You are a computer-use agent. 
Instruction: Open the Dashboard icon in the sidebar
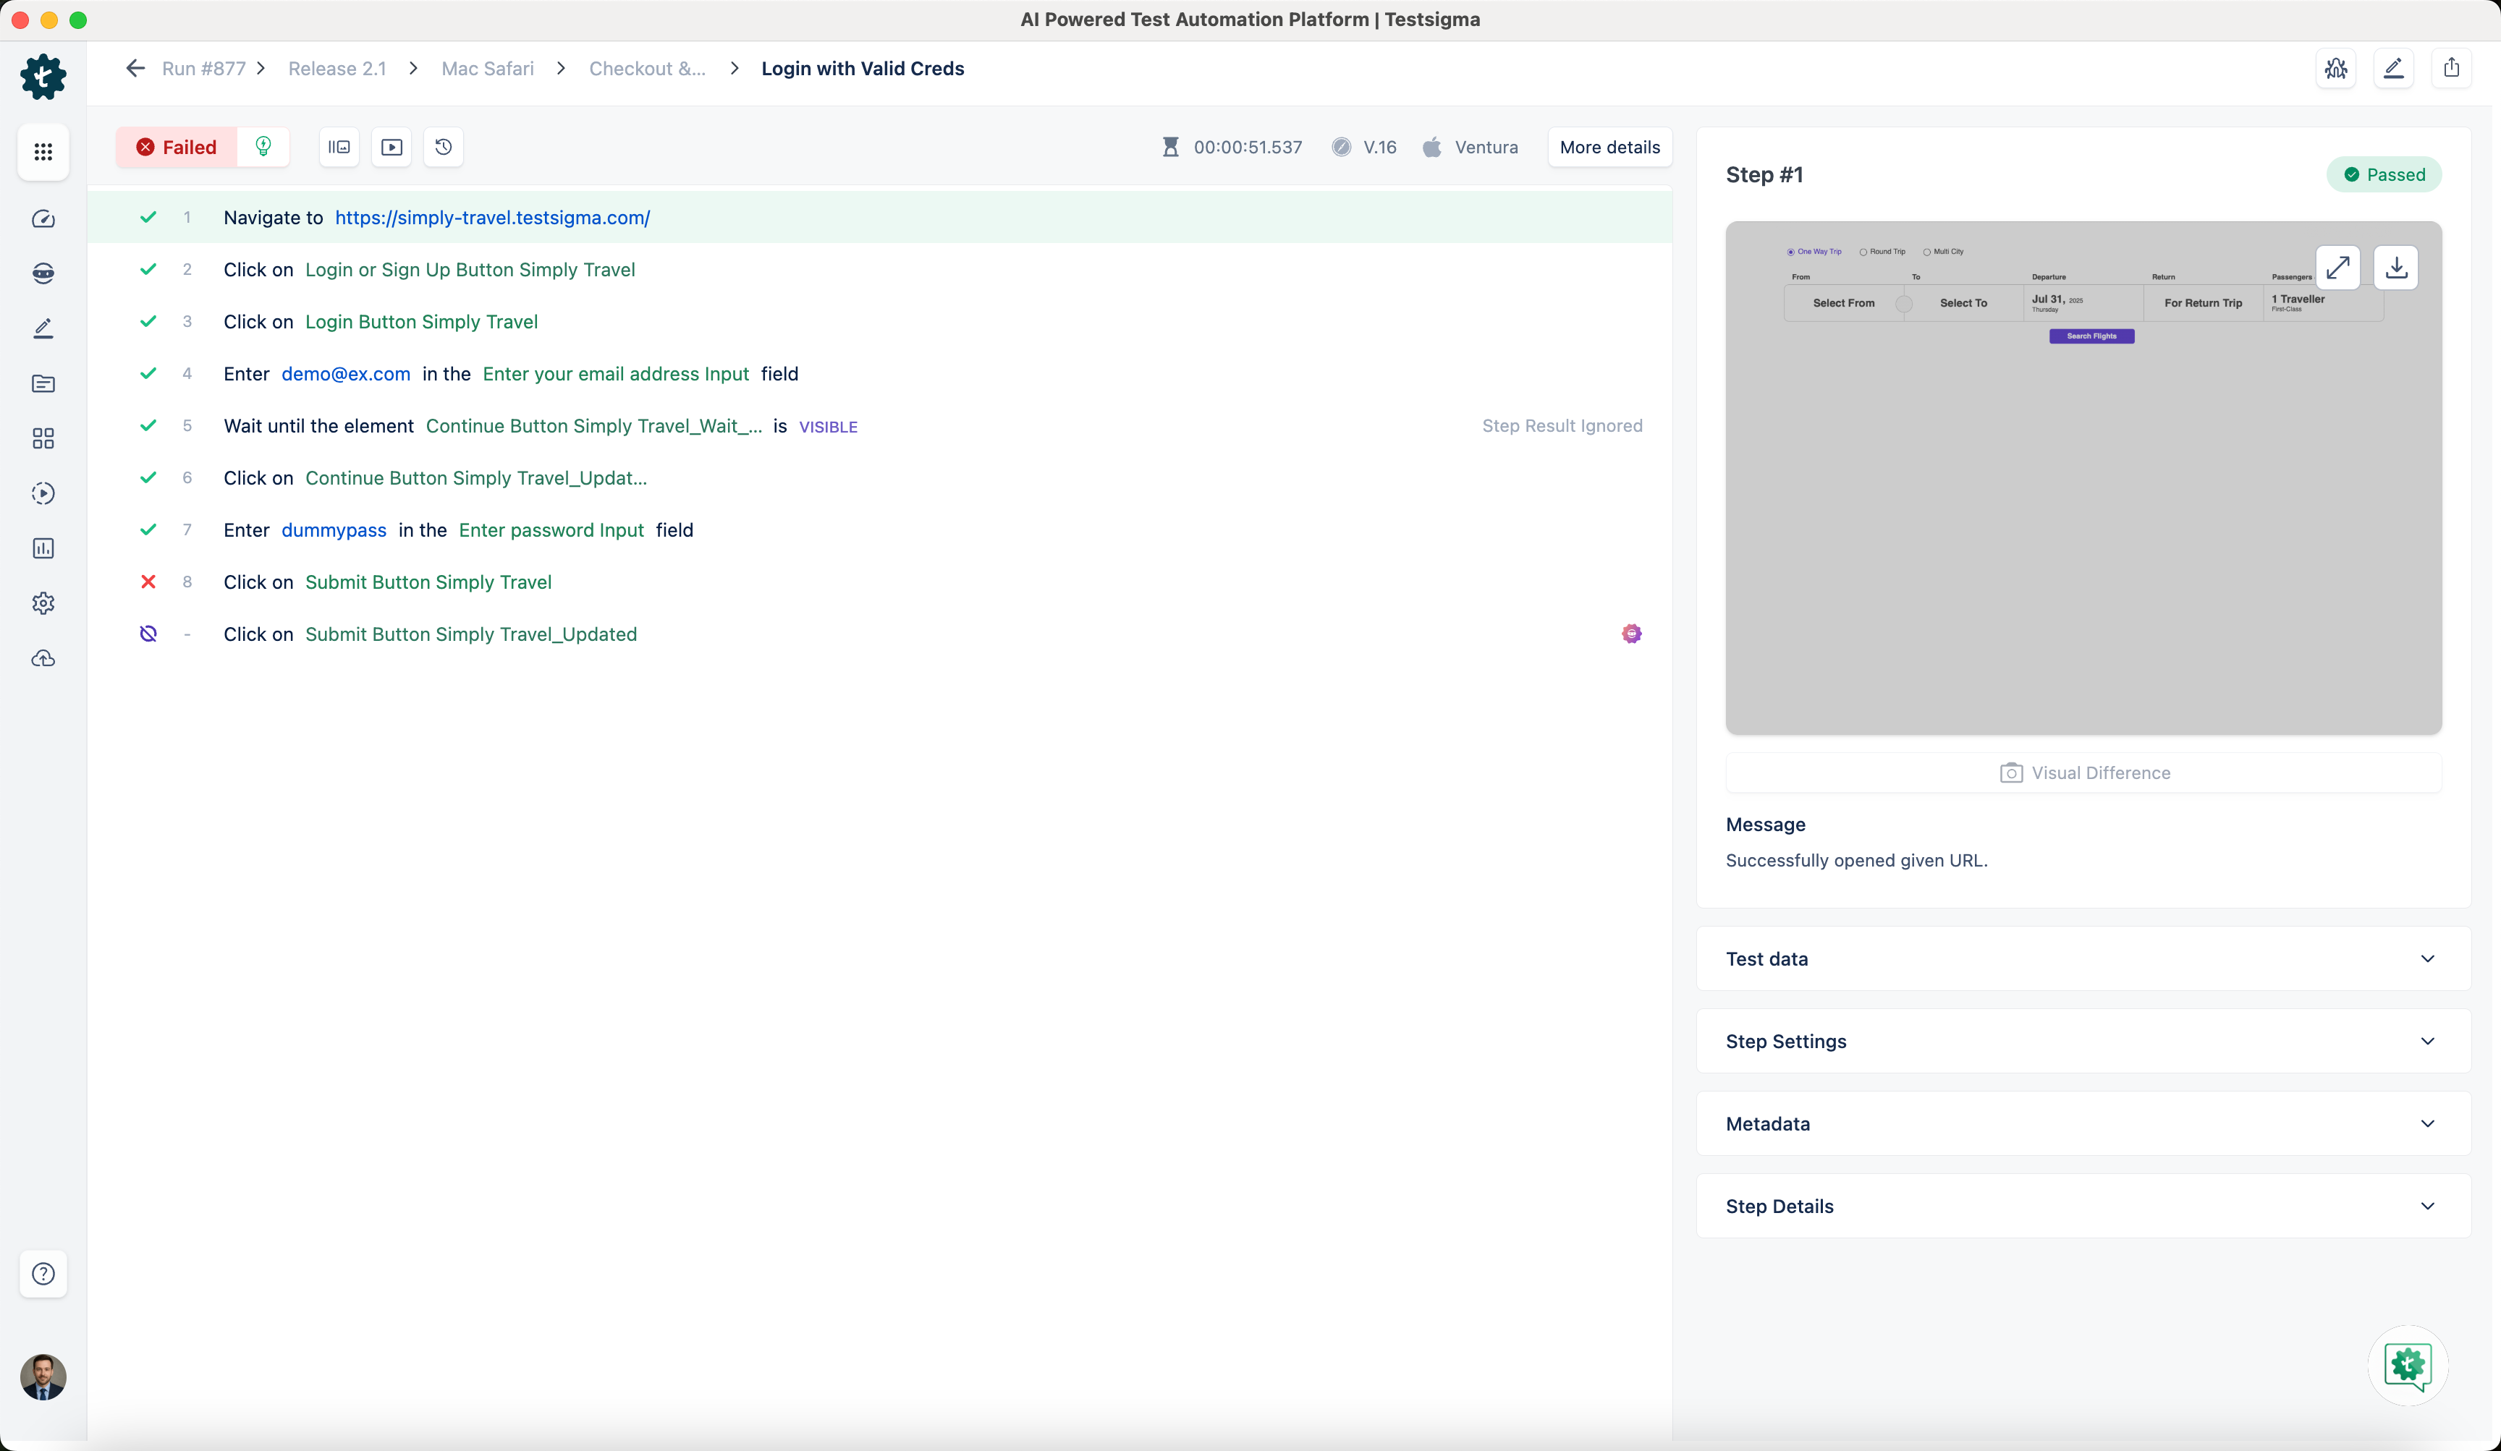(x=43, y=219)
